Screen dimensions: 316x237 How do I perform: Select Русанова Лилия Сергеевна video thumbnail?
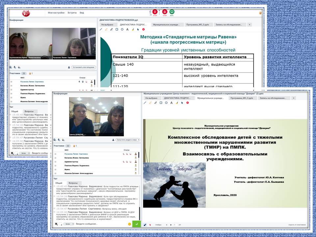74,43
